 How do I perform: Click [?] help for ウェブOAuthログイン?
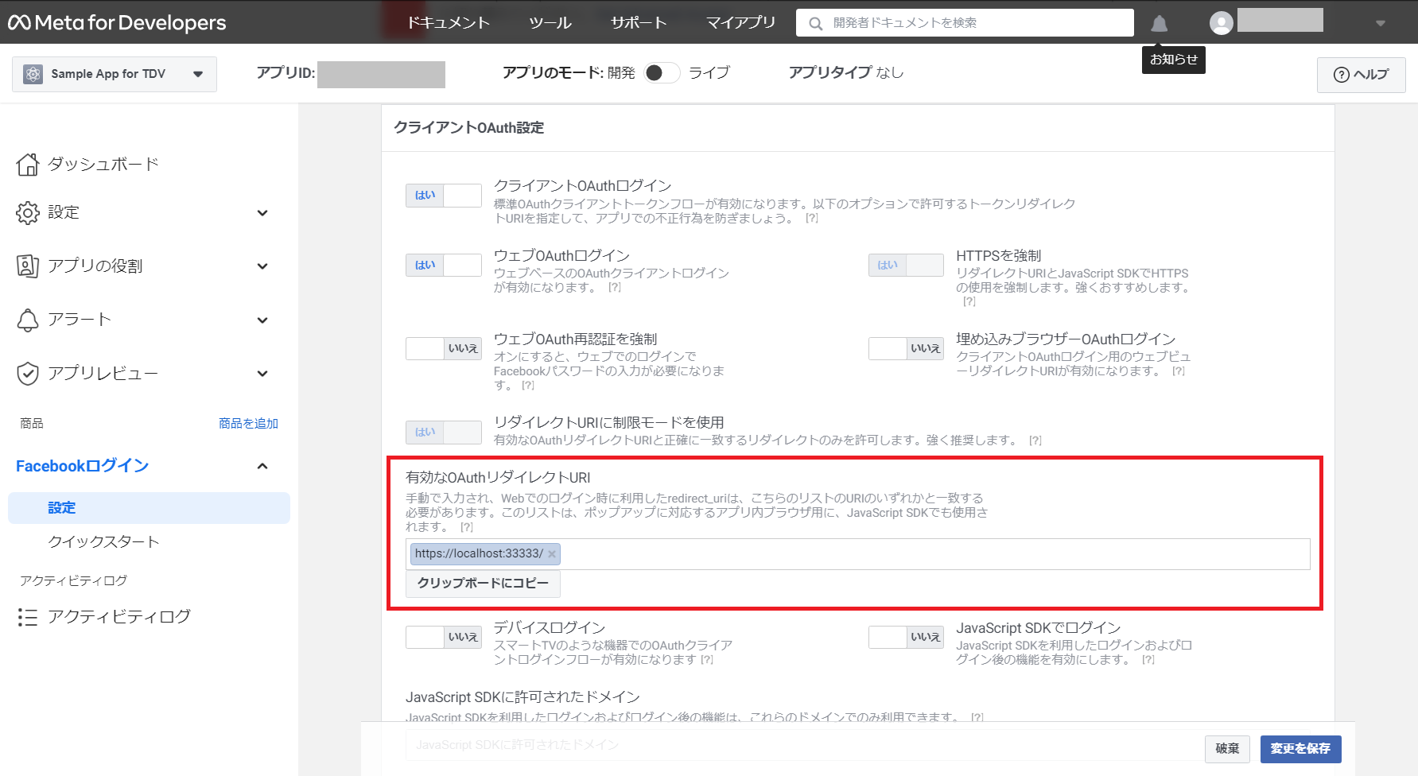pyautogui.click(x=614, y=287)
